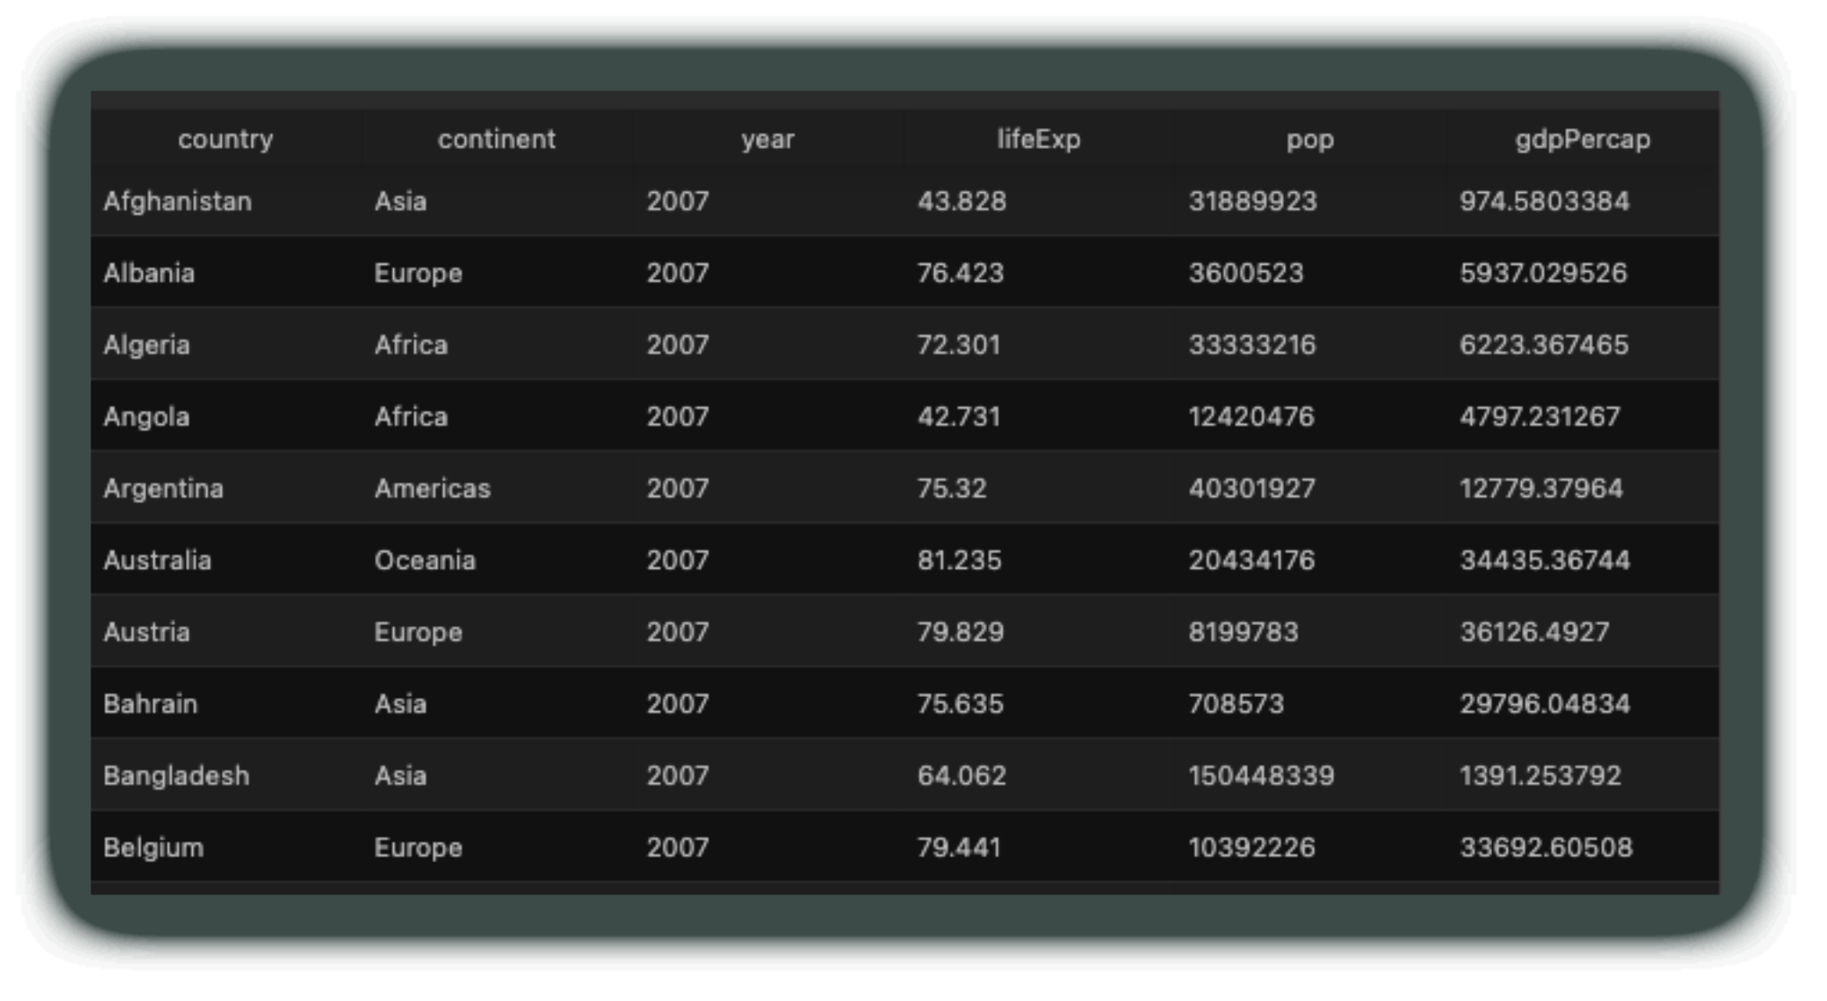Select the gdpPercap column header
The width and height of the screenshot is (1827, 1001).
[x=1582, y=139]
